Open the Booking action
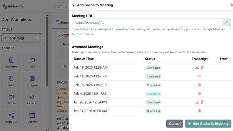This screenshot has width=233, height=131. click(x=32, y=118)
